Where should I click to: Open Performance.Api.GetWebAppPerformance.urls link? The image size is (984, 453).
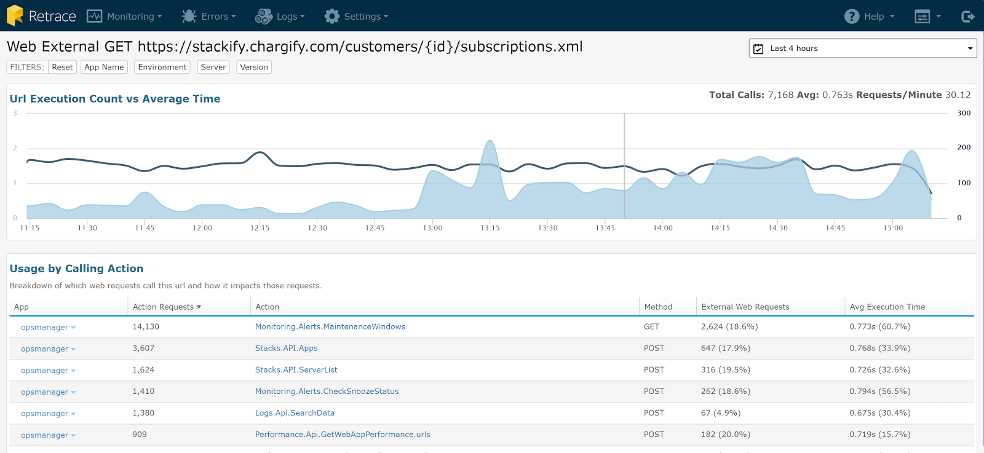pyautogui.click(x=343, y=434)
